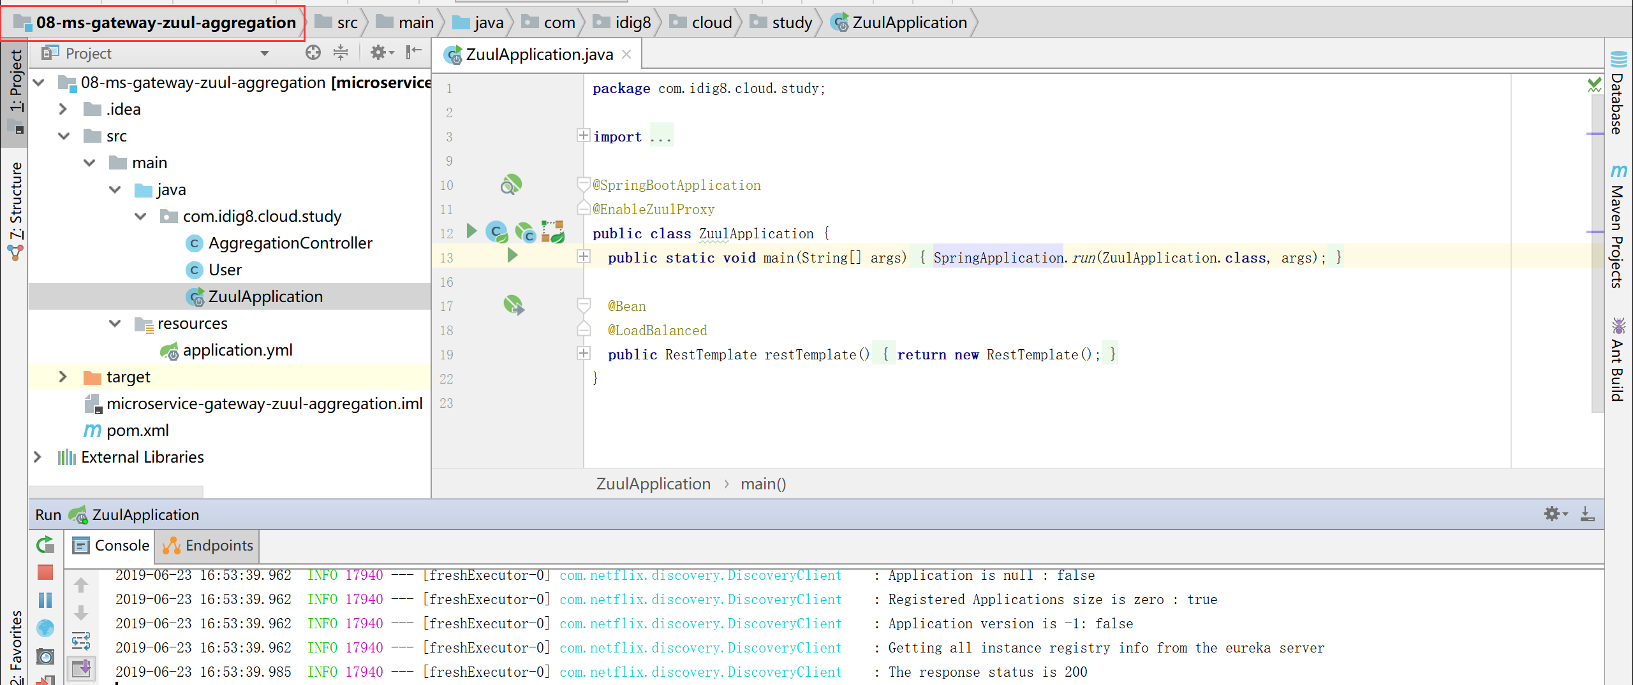
Task: Click the study breadcrumb in navigation bar
Action: [x=791, y=23]
